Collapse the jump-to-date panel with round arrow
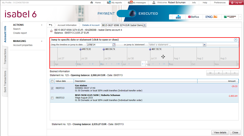Viewport: 244px width, 136px height. (236, 40)
